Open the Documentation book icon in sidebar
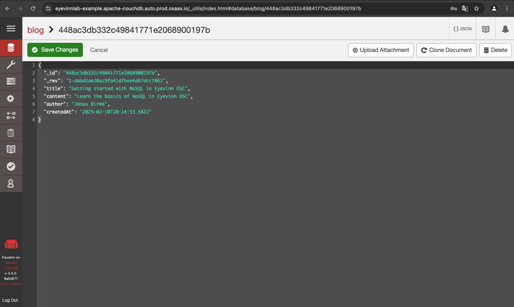Screen dimensions: 514x307 (x=11, y=149)
